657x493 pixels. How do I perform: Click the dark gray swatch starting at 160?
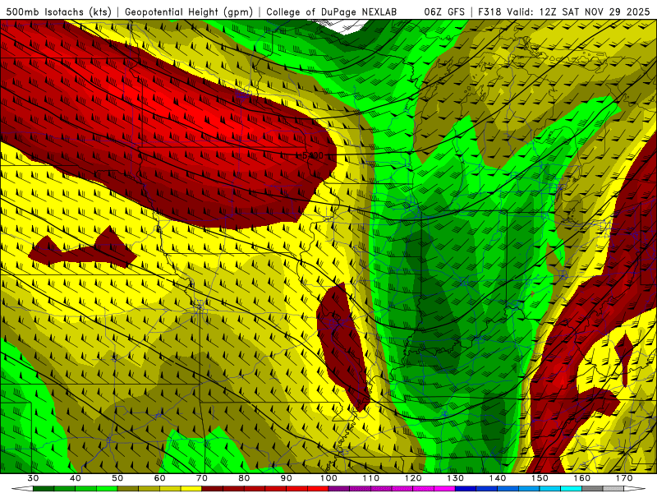592,489
